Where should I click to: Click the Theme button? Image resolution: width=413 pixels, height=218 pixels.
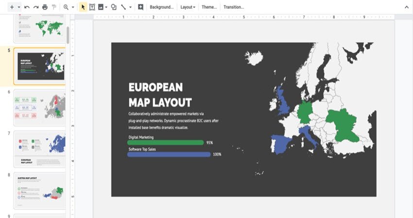point(209,7)
